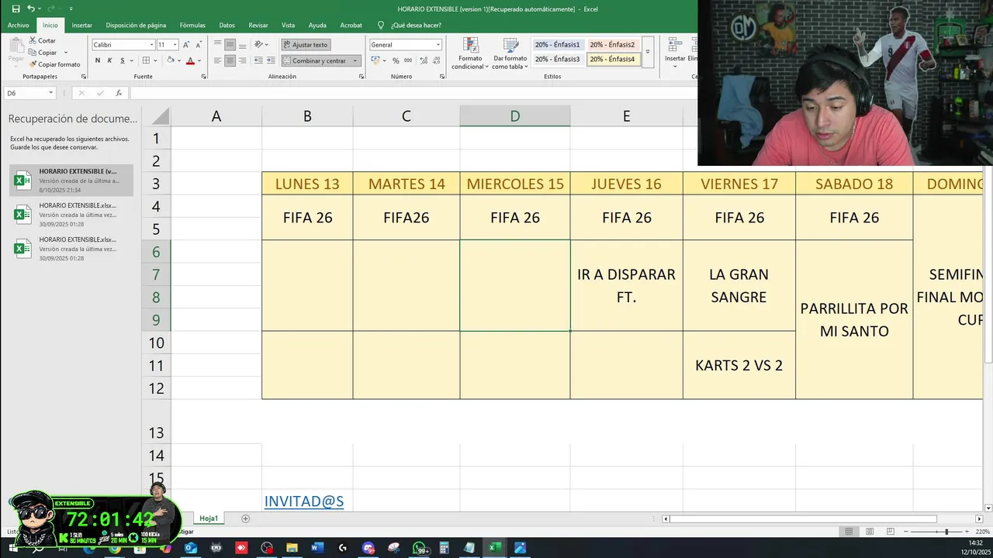Align cell text to the left
The width and height of the screenshot is (993, 558).
point(217,60)
